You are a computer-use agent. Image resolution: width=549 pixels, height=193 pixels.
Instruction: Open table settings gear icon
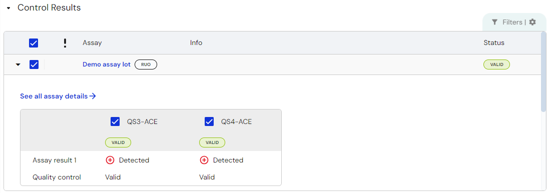pos(532,22)
